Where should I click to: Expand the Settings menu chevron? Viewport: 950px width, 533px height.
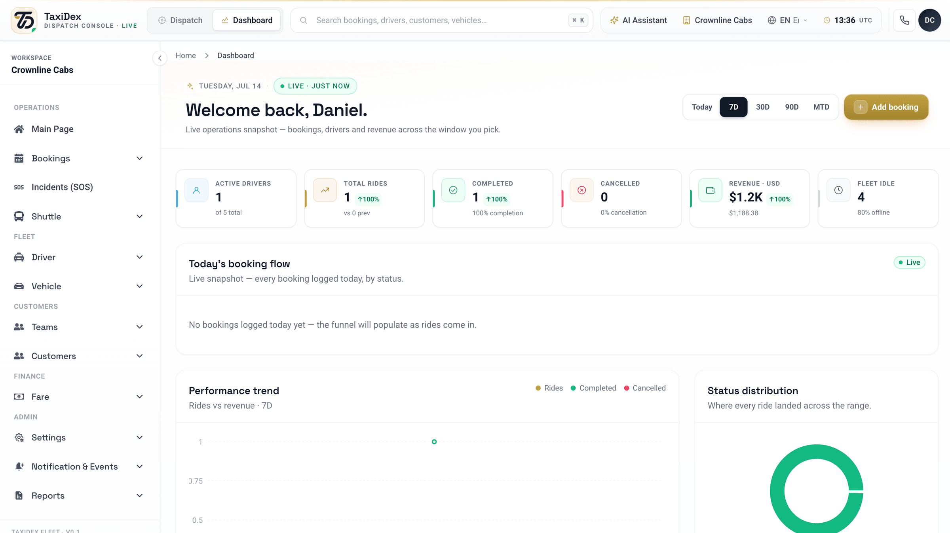[x=139, y=437]
